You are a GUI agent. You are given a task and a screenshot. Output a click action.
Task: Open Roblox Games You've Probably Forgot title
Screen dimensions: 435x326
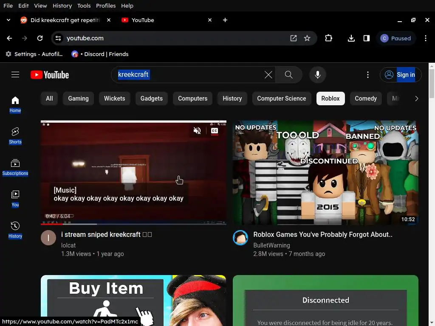[323, 234]
